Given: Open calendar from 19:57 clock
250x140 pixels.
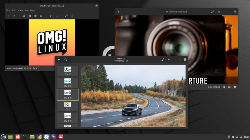Looking at the screenshot, I should (x=246, y=137).
